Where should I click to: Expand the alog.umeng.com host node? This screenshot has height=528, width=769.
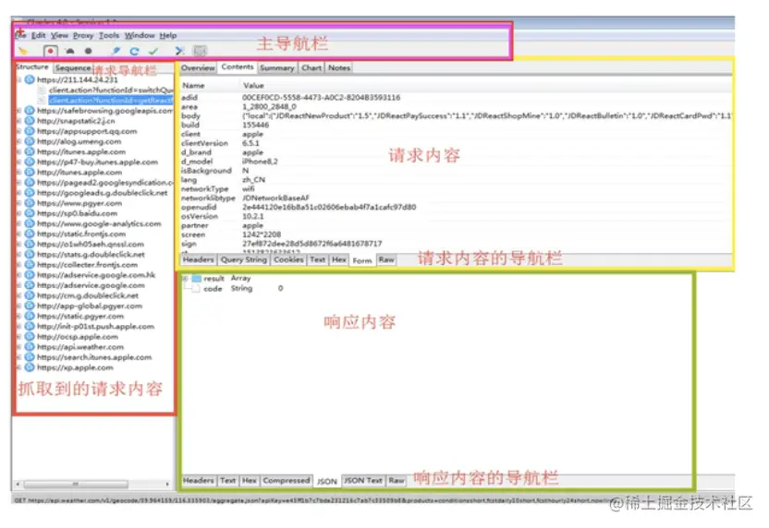coord(19,141)
